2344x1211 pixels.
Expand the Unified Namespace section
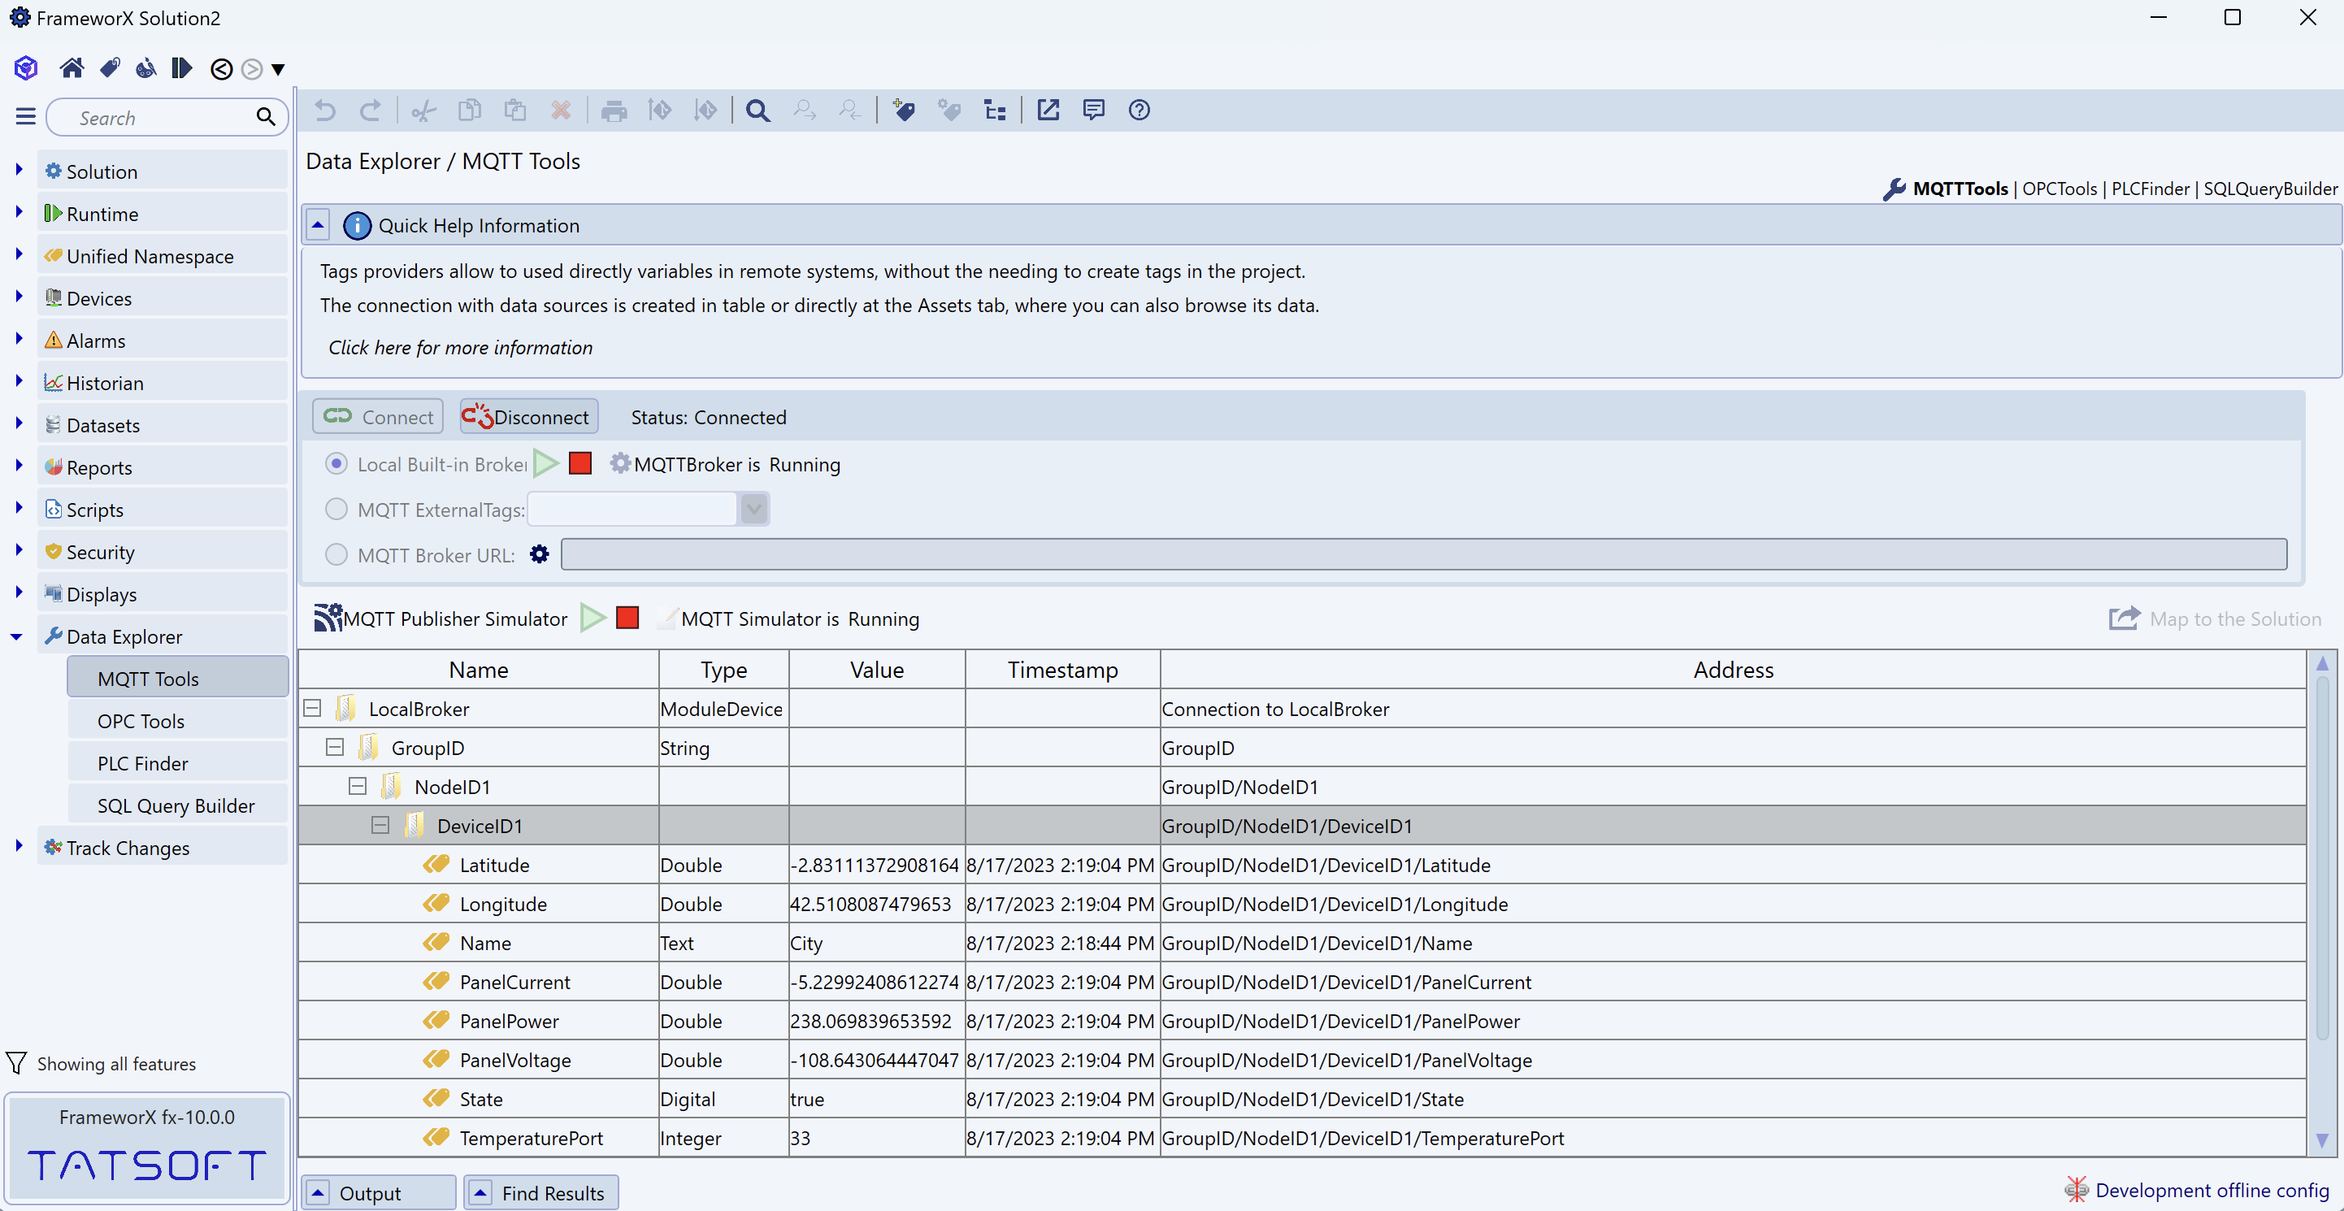[x=18, y=254]
